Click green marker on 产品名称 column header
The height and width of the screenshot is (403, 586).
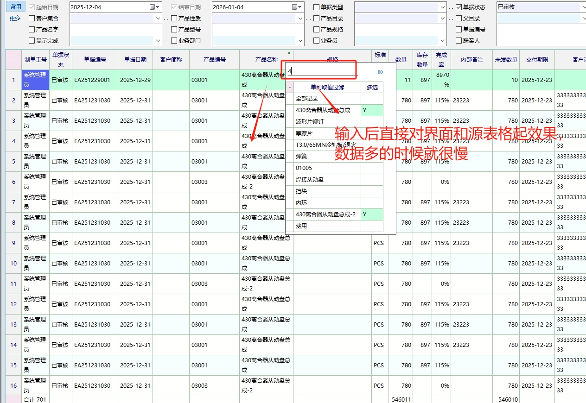pos(289,53)
